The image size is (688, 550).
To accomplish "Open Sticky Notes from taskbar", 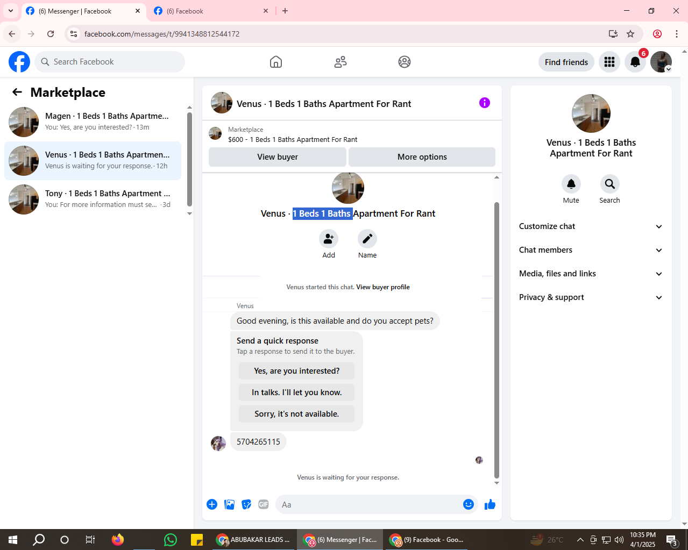I will (197, 540).
